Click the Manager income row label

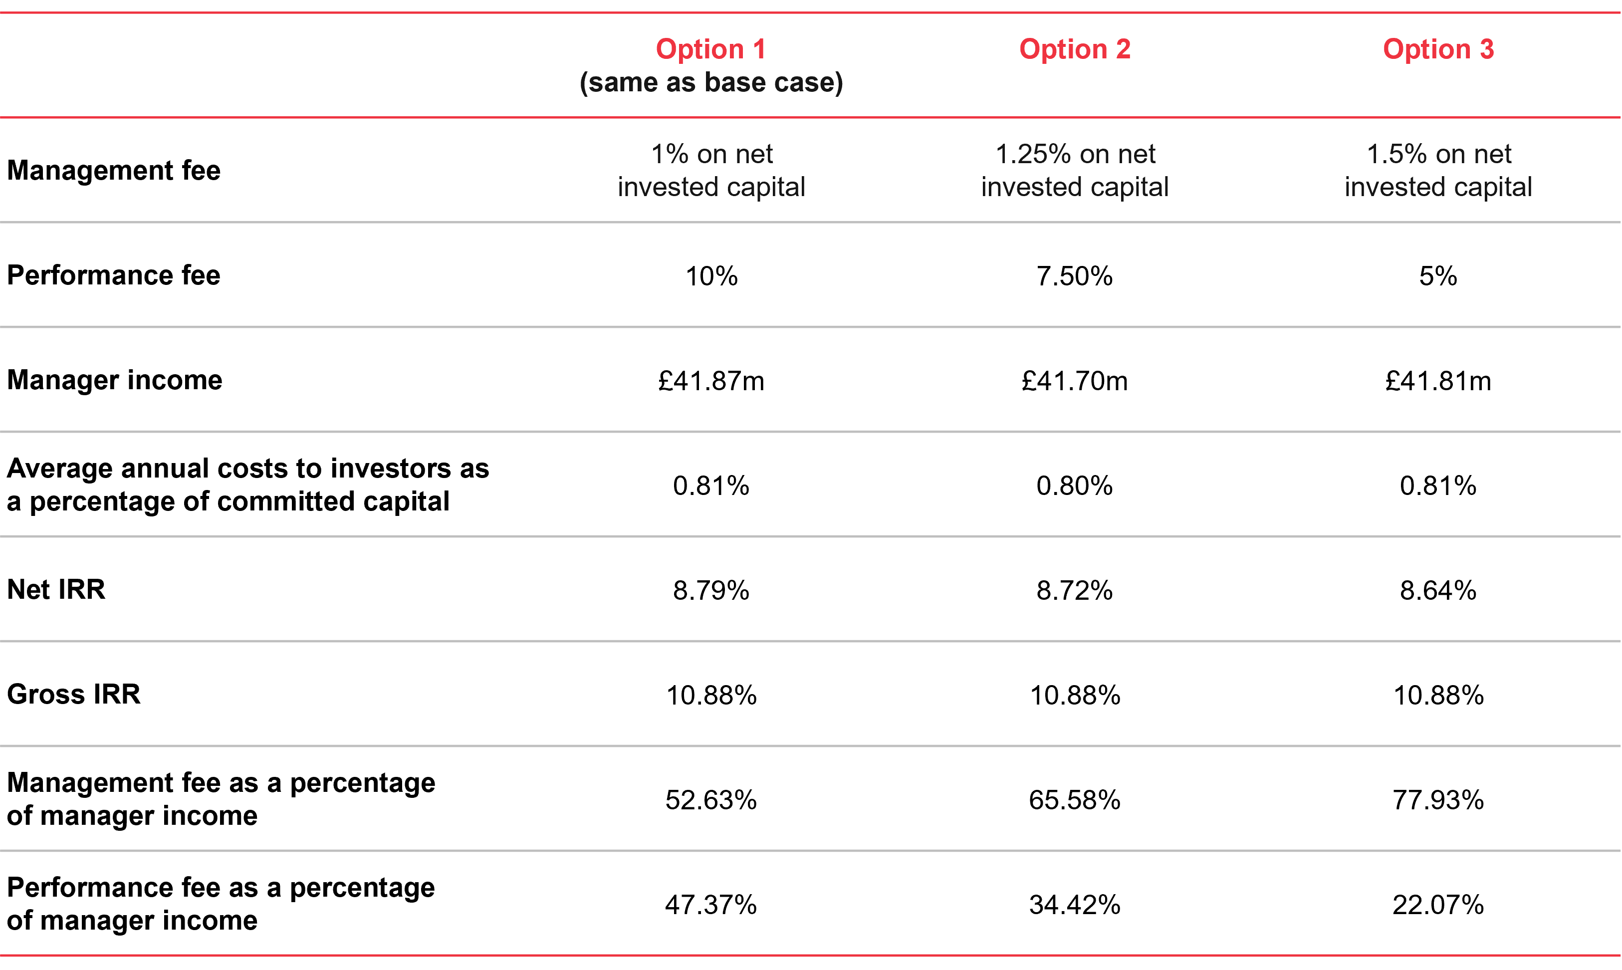[x=114, y=380]
